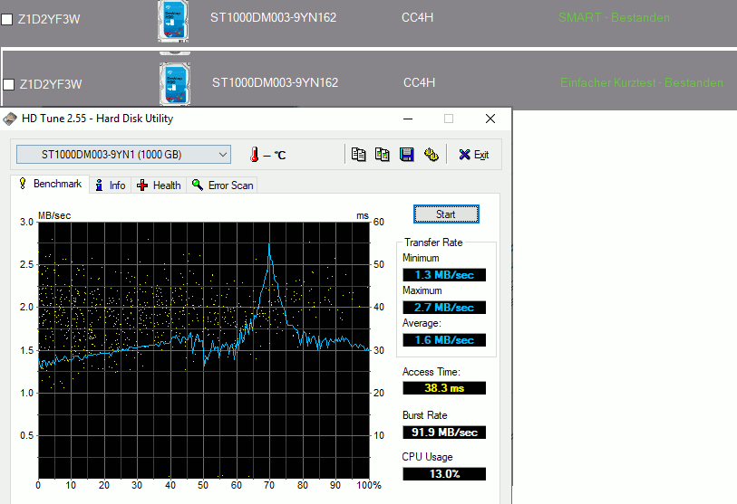
Task: Click the access time 38.3 ms value
Action: point(444,388)
